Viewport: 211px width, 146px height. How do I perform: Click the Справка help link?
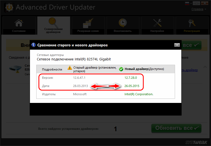click(x=197, y=9)
